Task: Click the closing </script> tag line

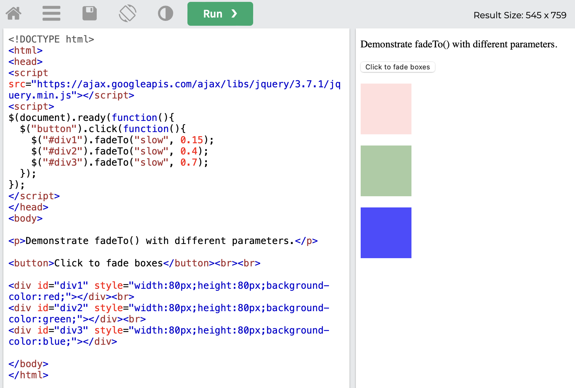Action: click(34, 196)
